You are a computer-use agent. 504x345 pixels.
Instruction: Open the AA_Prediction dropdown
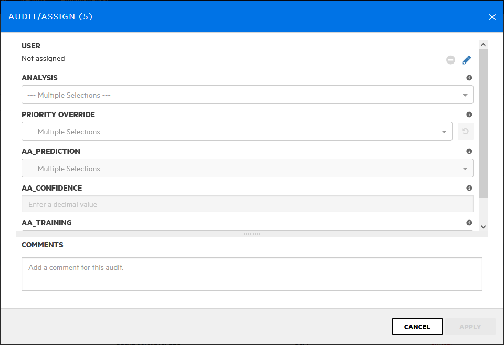[x=247, y=169]
